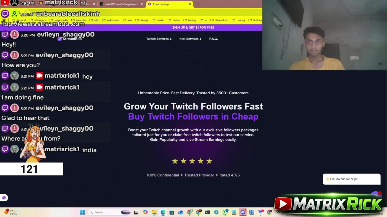Open Telegram from the taskbar
This screenshot has height=217, width=387.
(x=216, y=212)
